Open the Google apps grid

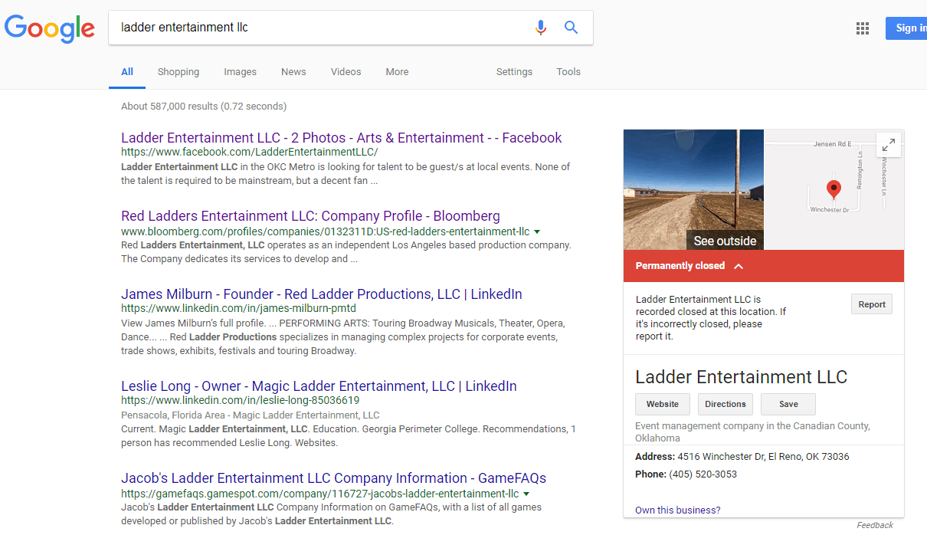pos(863,28)
